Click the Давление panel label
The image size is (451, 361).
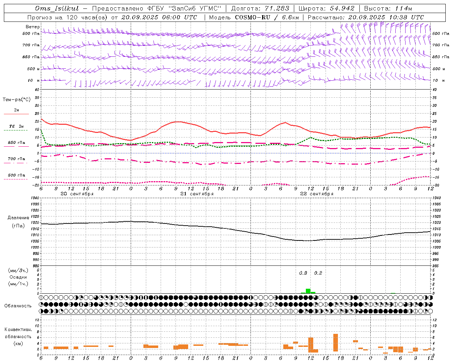tap(18, 218)
